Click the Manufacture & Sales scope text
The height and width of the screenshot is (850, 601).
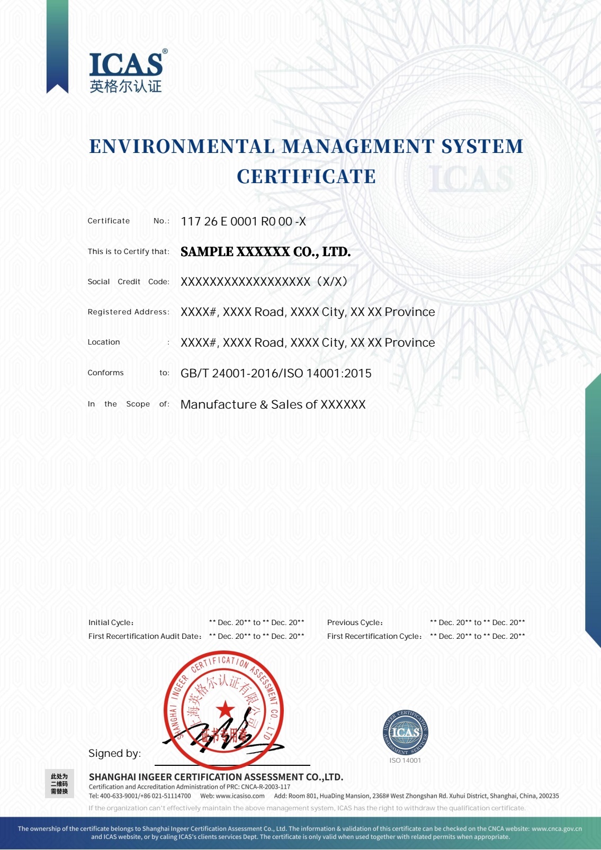pos(273,404)
